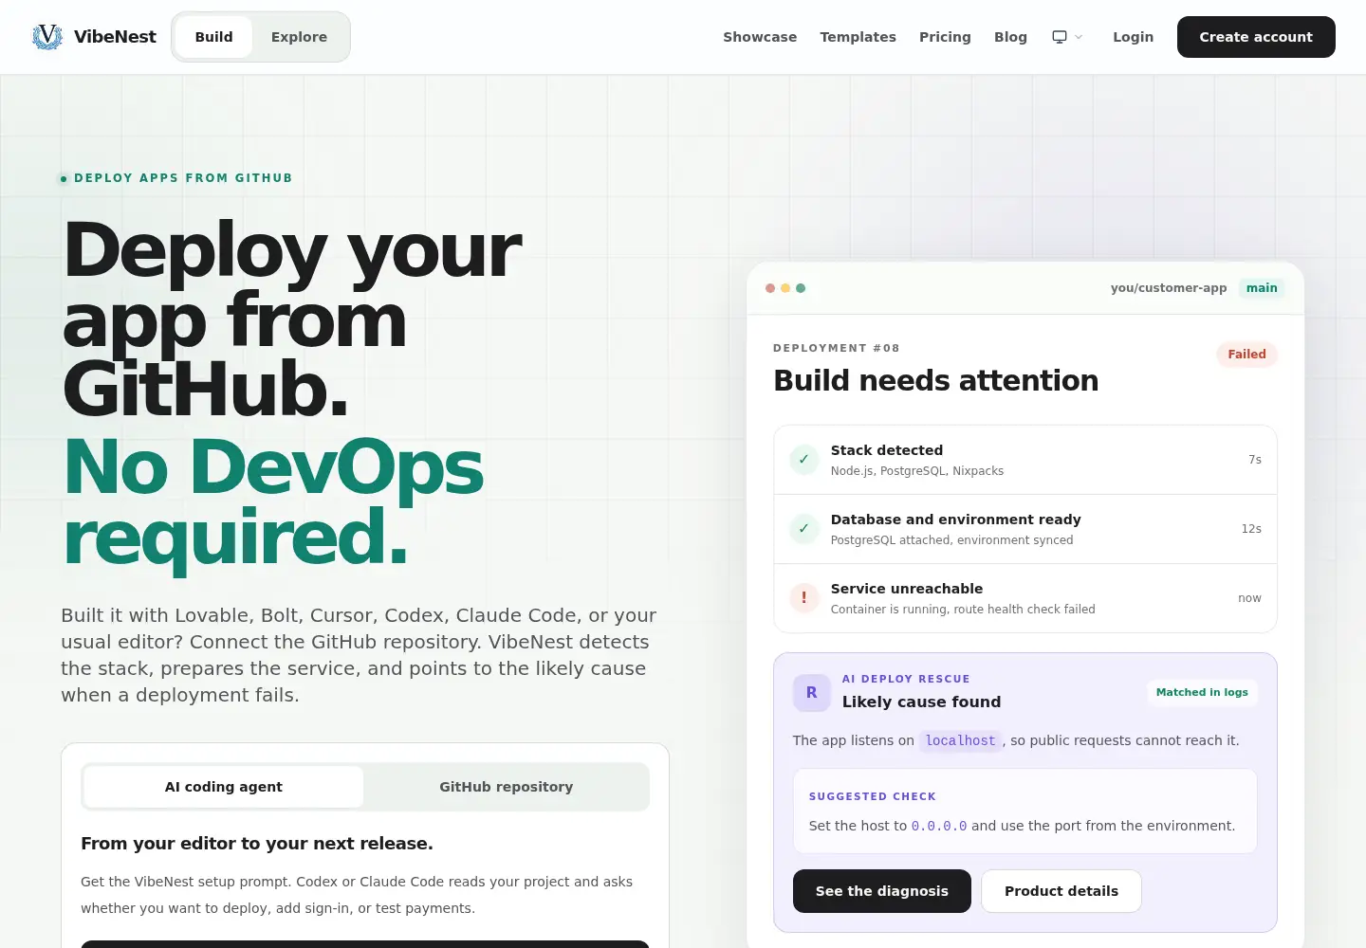Screen dimensions: 1366x948
Task: Click the From your editor heading
Action: pyautogui.click(x=257, y=844)
